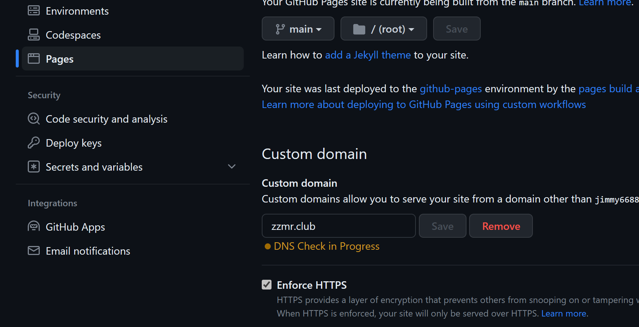Go to Email notifications settings
This screenshot has width=639, height=327.
tap(88, 251)
